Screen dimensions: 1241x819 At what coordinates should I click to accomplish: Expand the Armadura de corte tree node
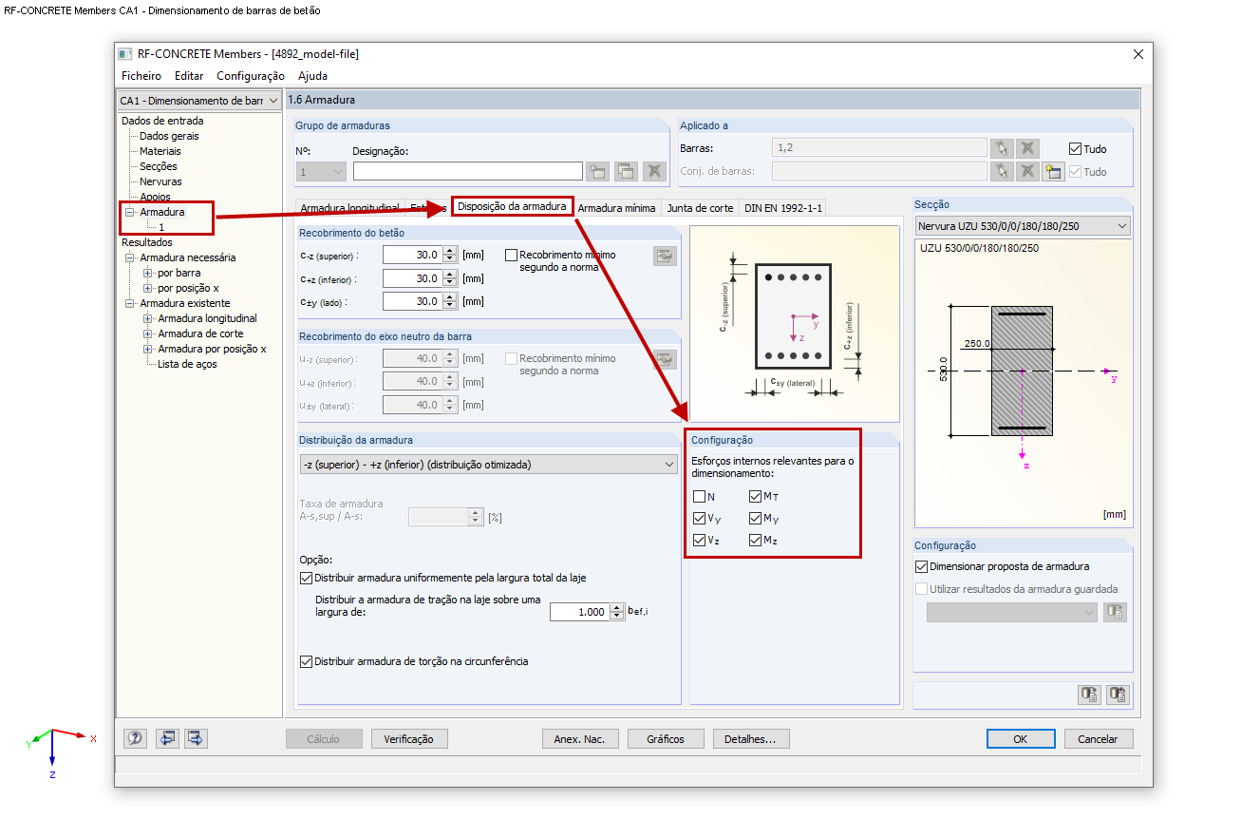[x=148, y=333]
